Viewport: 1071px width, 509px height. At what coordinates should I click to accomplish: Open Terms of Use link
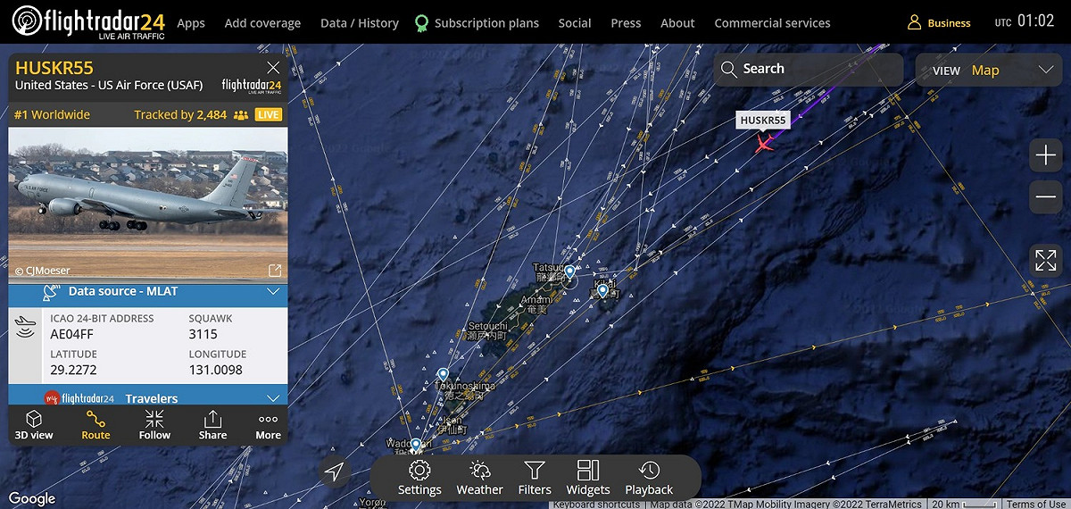point(1036,505)
